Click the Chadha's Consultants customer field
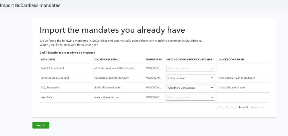288x136 pixels. 188,88
